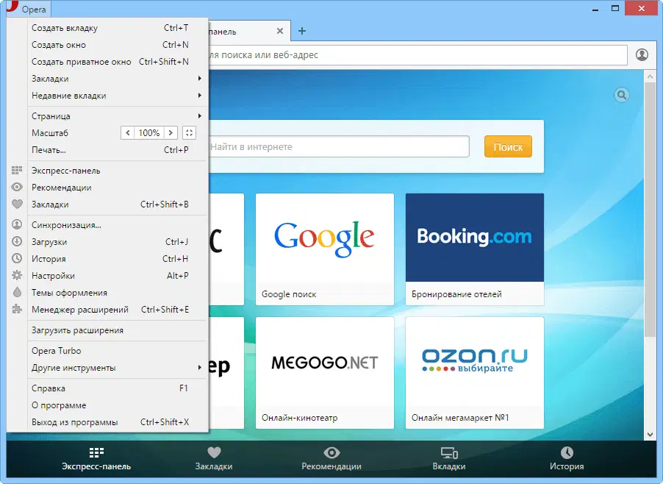
Task: Open Закладки heart in bottom bar
Action: point(214,459)
